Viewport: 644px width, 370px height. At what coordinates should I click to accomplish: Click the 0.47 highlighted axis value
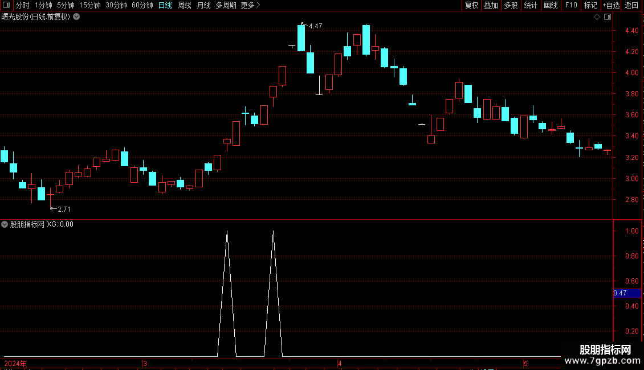627,293
